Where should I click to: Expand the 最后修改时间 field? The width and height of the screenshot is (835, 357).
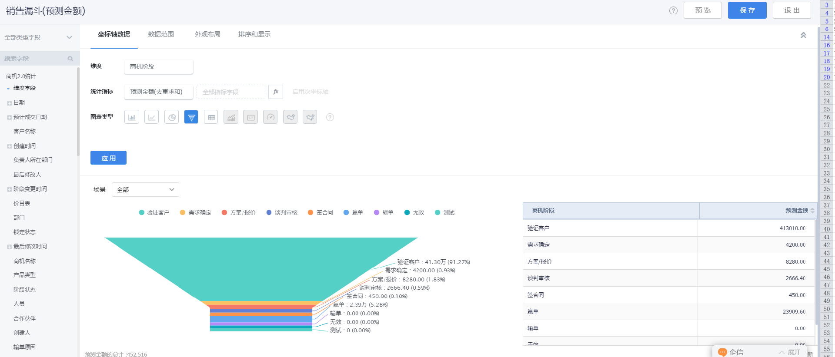coord(9,247)
